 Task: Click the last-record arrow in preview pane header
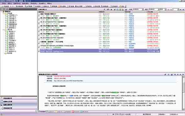[183, 75]
